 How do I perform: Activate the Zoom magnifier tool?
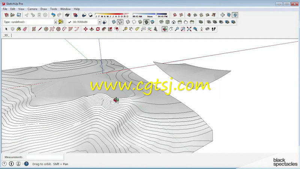(177, 29)
